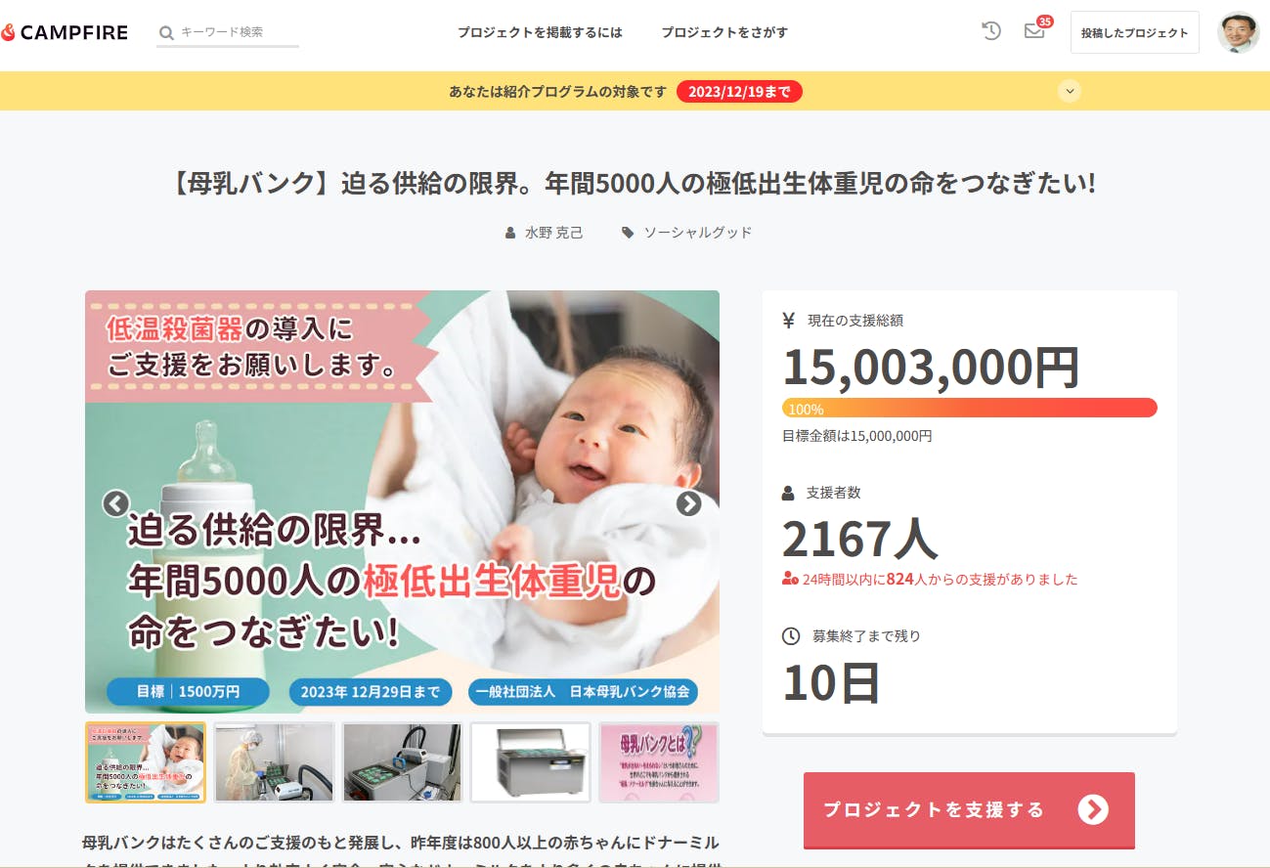
Task: Click the ソーシャルグッド tag icon
Action: point(628,233)
